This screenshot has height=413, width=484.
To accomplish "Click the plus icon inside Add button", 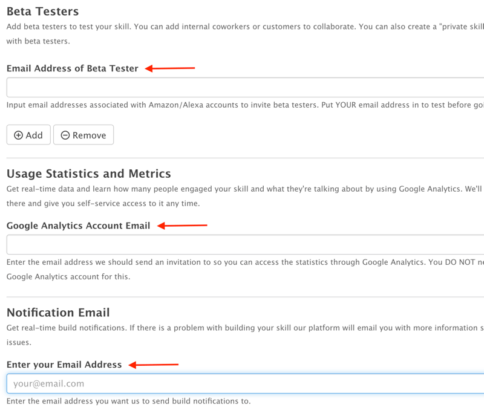I will [x=19, y=135].
